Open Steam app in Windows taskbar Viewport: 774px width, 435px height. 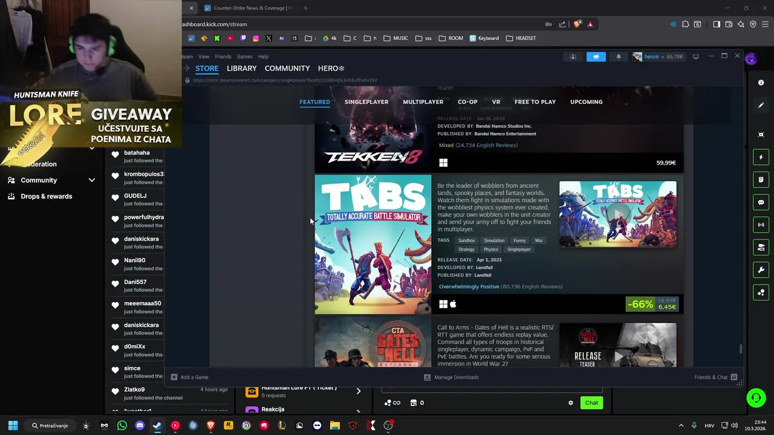(157, 425)
